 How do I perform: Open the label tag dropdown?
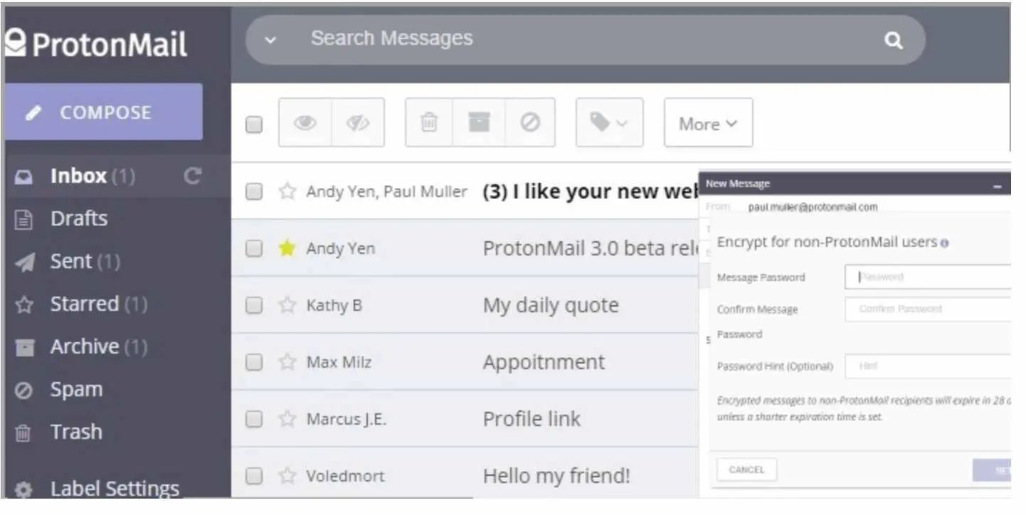pos(609,122)
